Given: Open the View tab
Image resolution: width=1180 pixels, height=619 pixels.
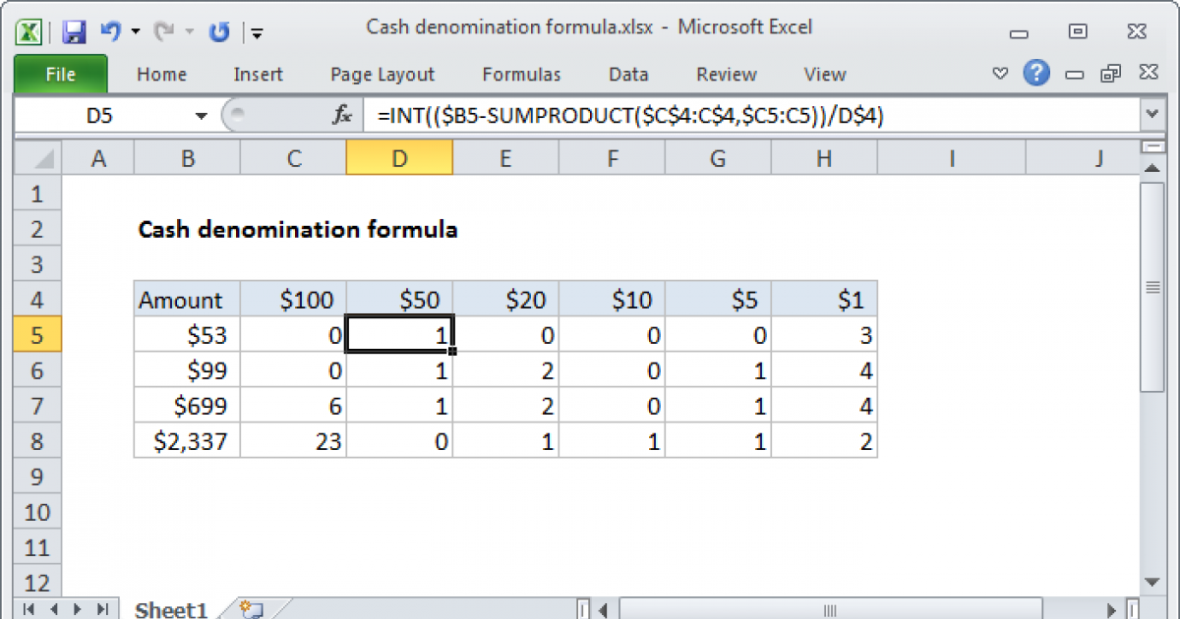Looking at the screenshot, I should tap(824, 75).
